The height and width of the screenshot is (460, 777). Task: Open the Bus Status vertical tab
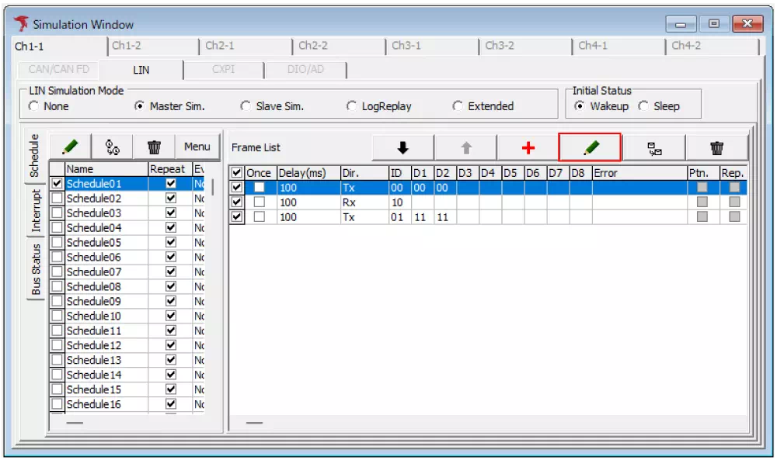click(x=36, y=269)
